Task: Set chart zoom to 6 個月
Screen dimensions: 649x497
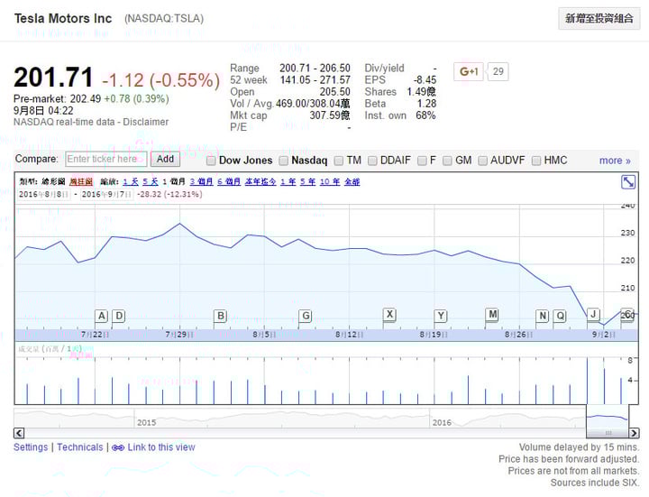Action: (x=229, y=181)
